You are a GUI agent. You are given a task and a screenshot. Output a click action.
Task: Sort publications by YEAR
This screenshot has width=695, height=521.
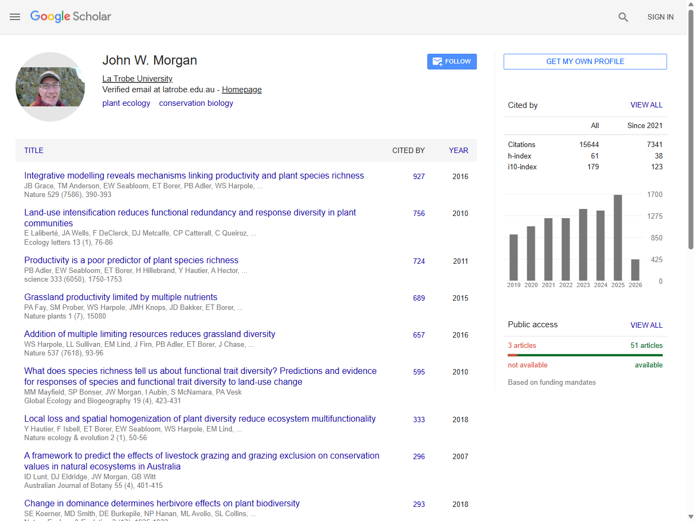click(458, 150)
